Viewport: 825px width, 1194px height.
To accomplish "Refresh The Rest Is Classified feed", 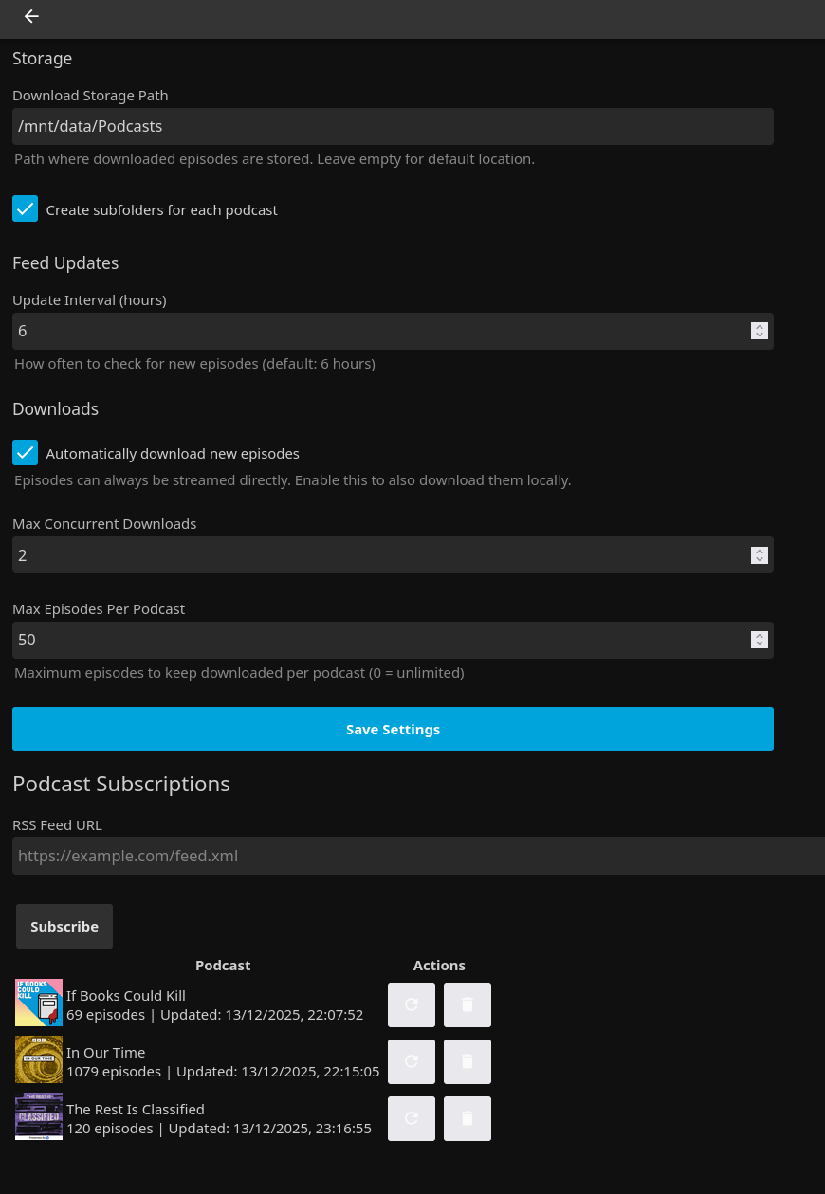I will pyautogui.click(x=411, y=1118).
